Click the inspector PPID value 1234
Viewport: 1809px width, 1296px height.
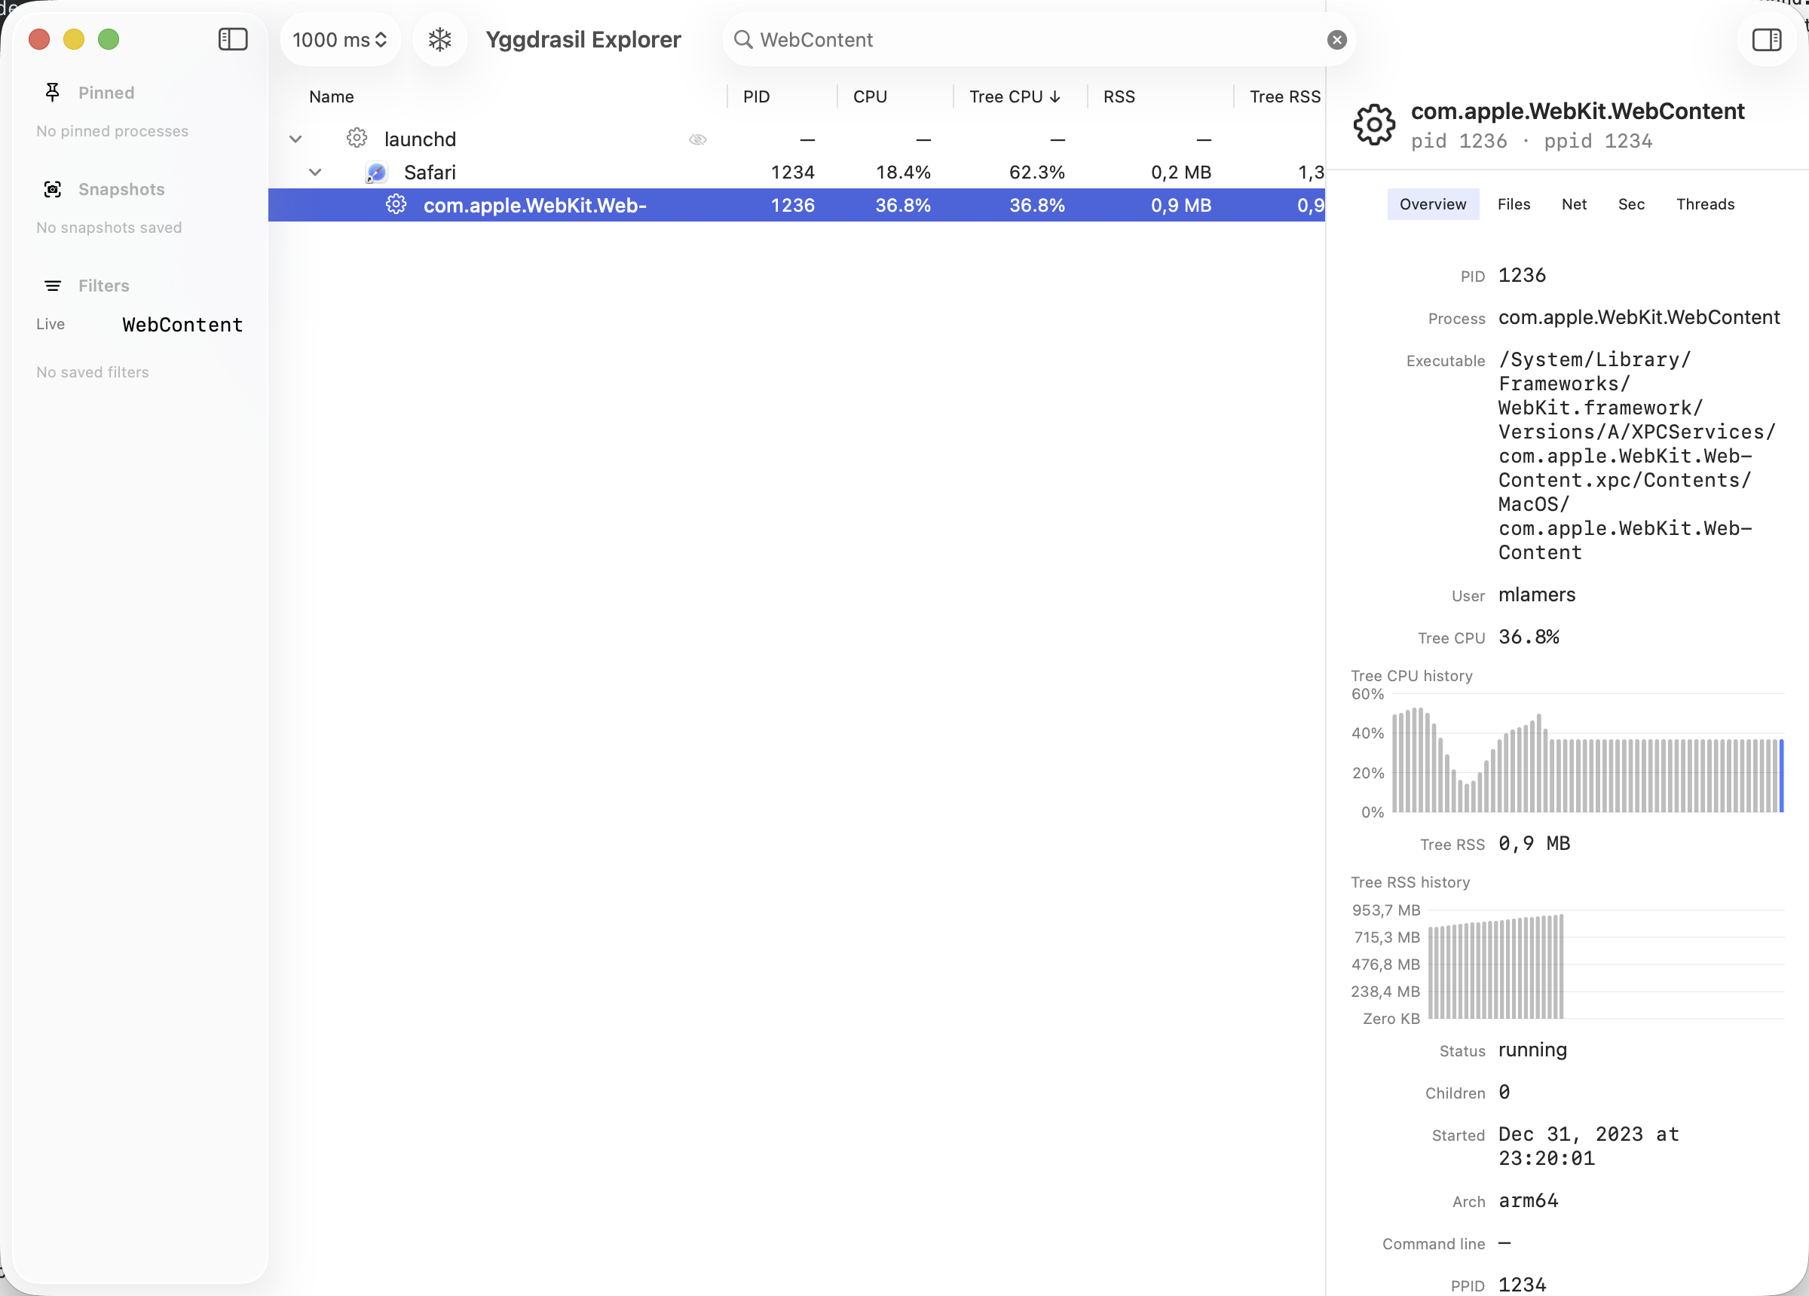coord(1522,1284)
